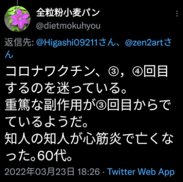
Task: Open the purple flower profile avatar
Action: tap(17, 19)
